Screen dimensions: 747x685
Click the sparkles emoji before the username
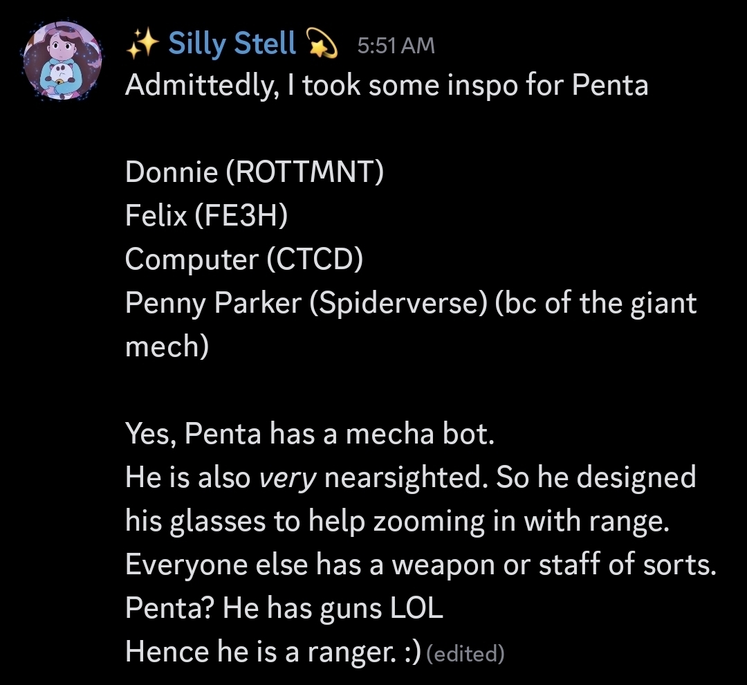(142, 46)
